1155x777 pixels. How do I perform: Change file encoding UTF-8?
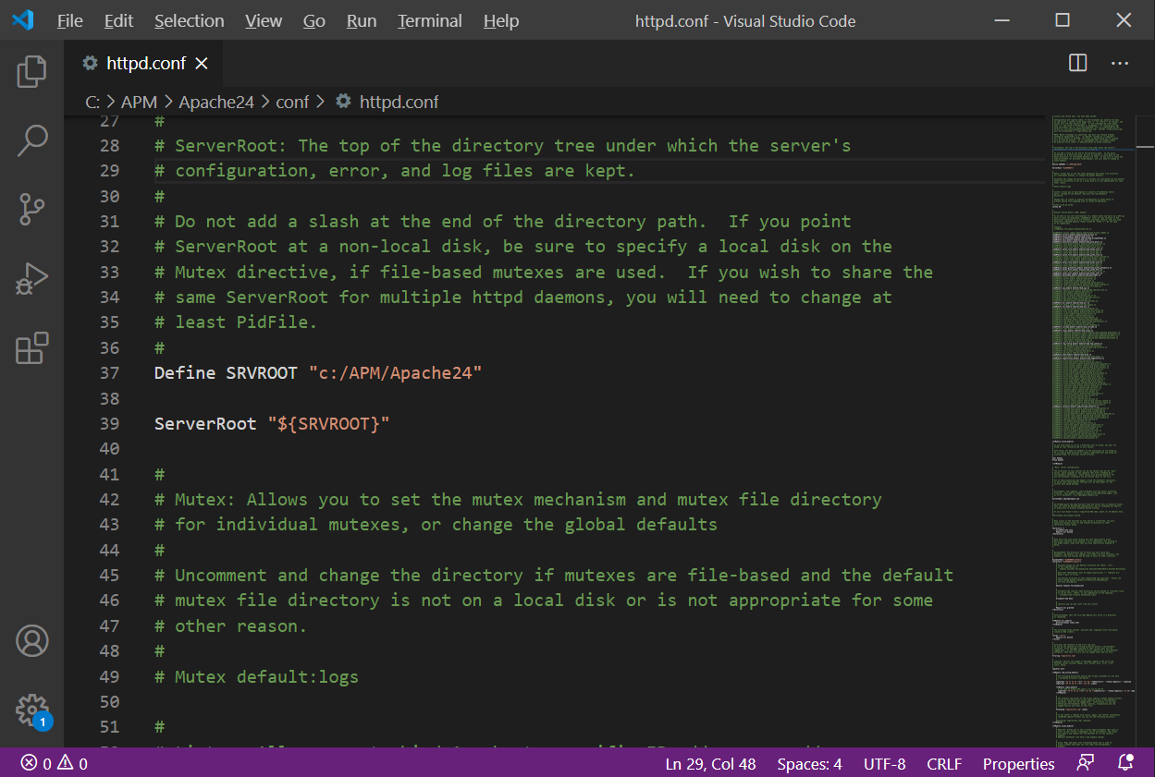pyautogui.click(x=885, y=763)
